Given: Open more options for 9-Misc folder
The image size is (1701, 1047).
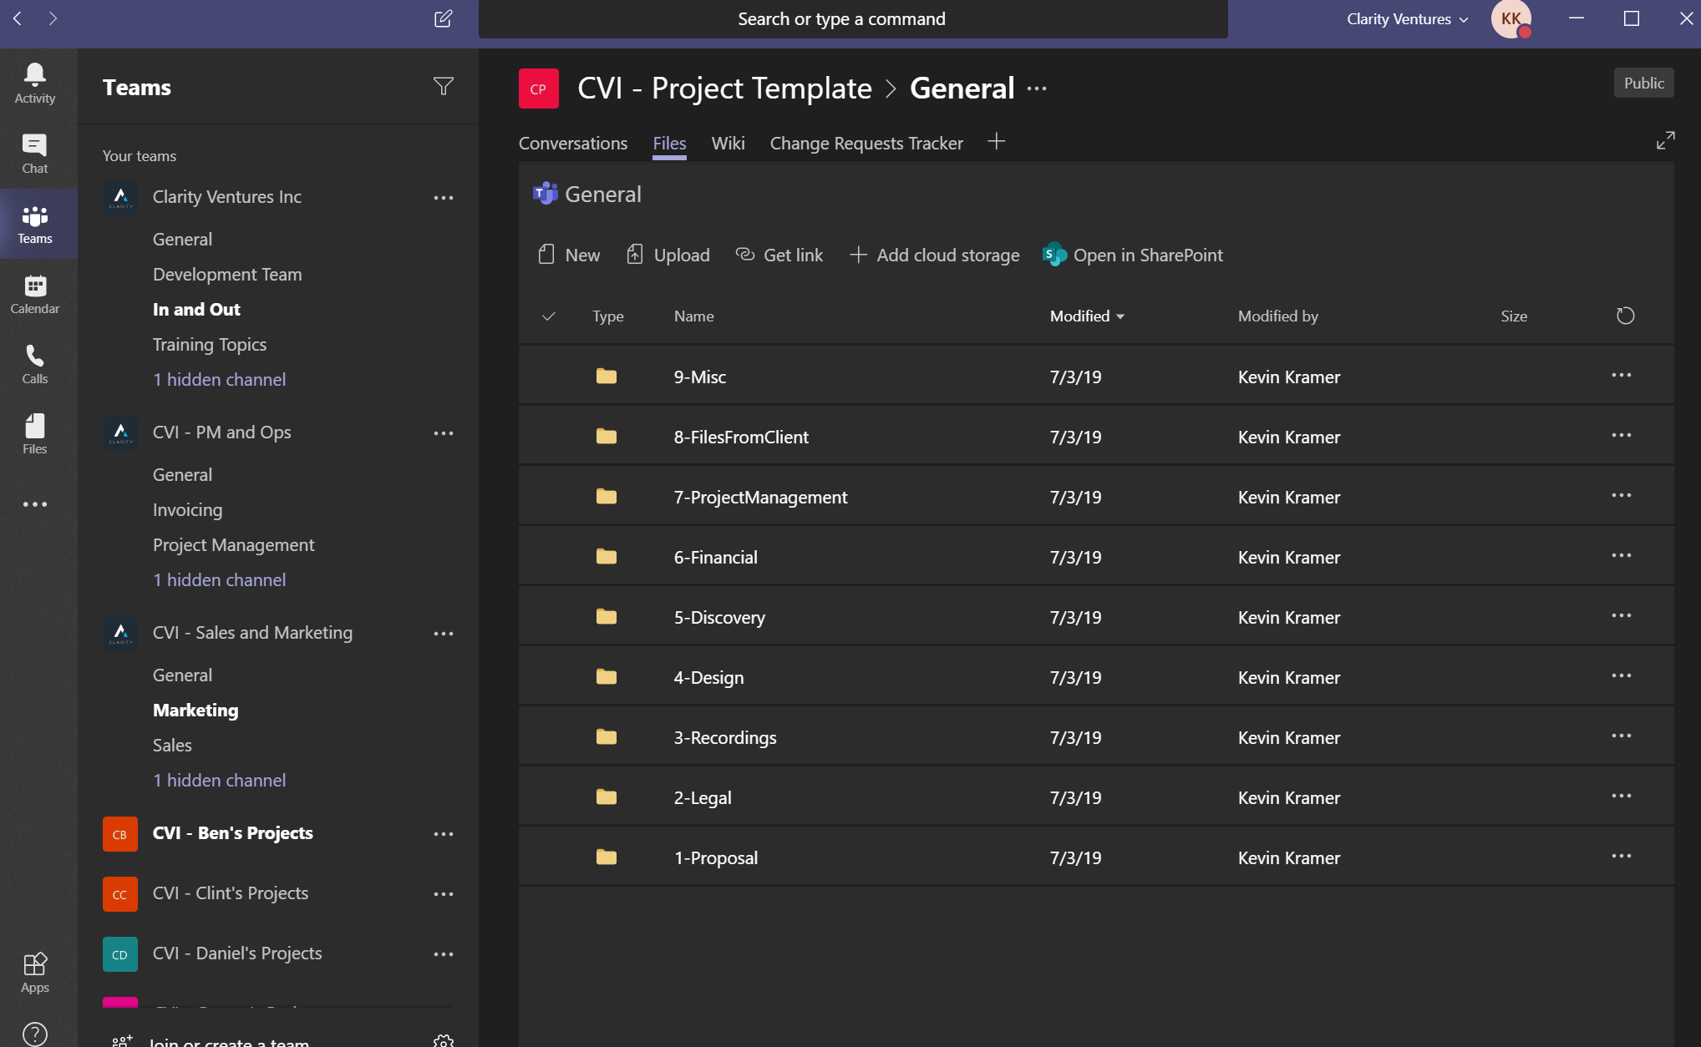Looking at the screenshot, I should [1622, 376].
